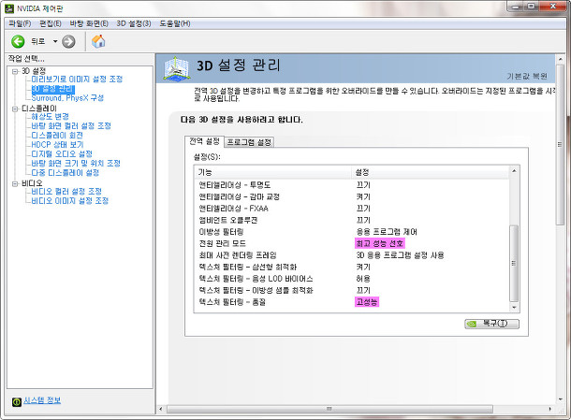The width and height of the screenshot is (571, 420).
Task: Click the 복구(I) button
Action: click(491, 324)
